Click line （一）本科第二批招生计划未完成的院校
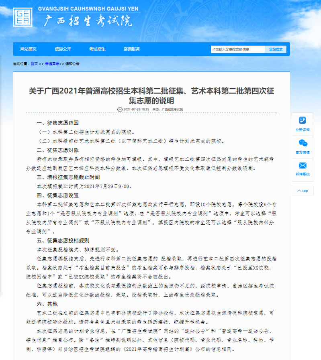This screenshot has height=360, width=321. [86, 132]
